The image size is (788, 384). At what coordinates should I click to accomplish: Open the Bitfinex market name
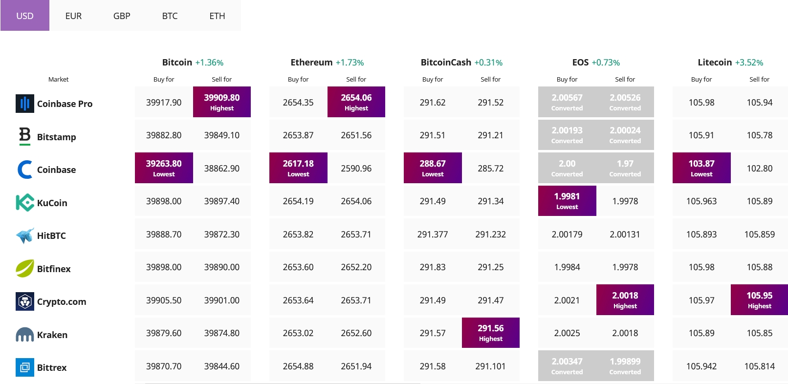pos(54,269)
